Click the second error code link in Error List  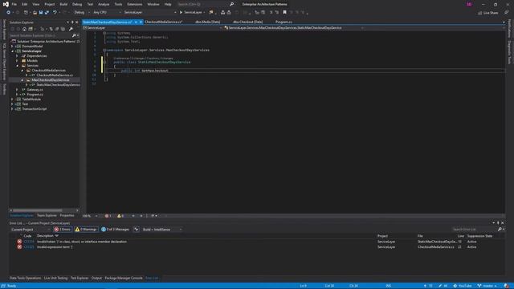tap(29, 246)
